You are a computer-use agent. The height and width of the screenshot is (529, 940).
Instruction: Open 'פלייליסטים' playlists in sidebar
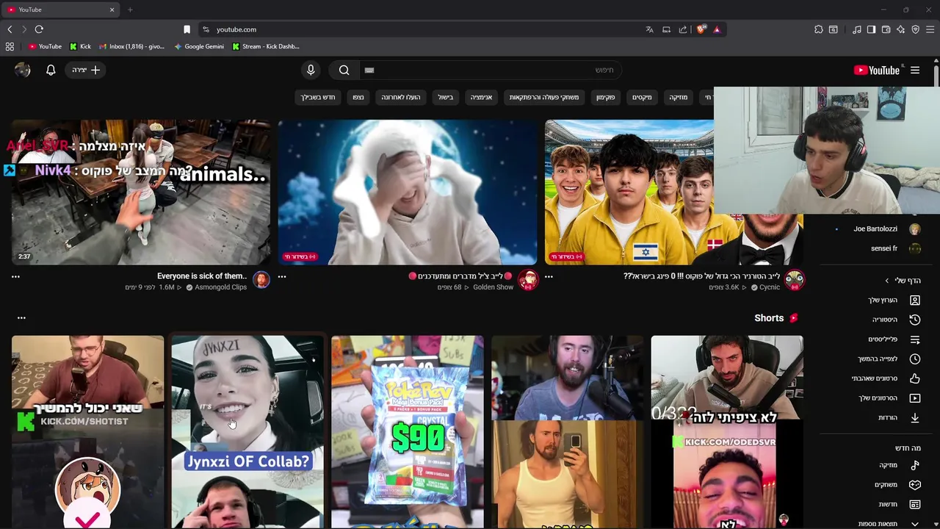click(x=894, y=339)
